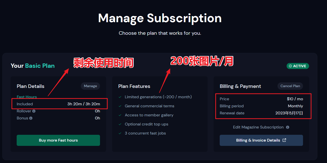Click the external link icon on Billing & Invoice Details

(284, 140)
